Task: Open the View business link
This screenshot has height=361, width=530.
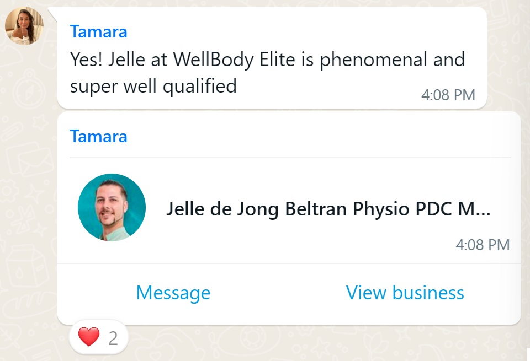Action: click(x=405, y=293)
